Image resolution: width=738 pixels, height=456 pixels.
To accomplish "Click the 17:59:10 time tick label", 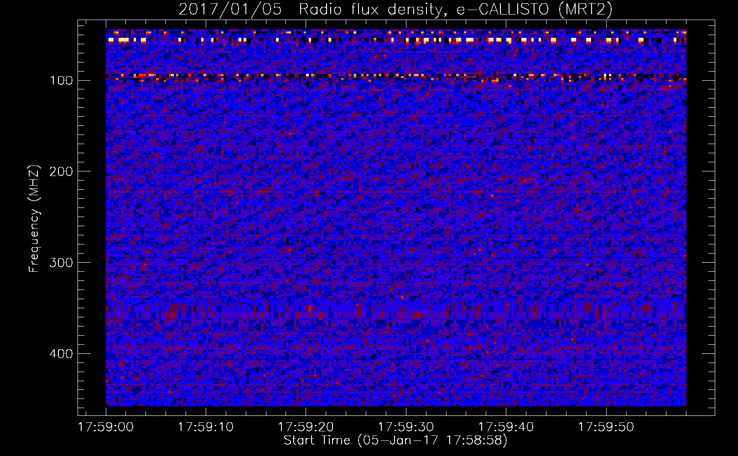I will pyautogui.click(x=206, y=427).
